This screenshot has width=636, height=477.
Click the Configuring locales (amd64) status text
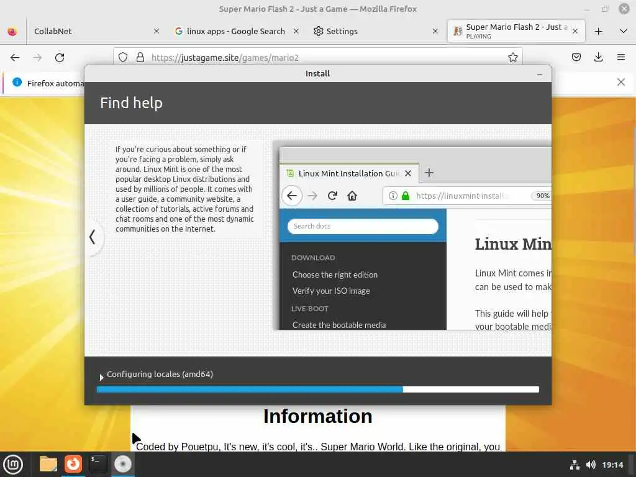point(160,374)
